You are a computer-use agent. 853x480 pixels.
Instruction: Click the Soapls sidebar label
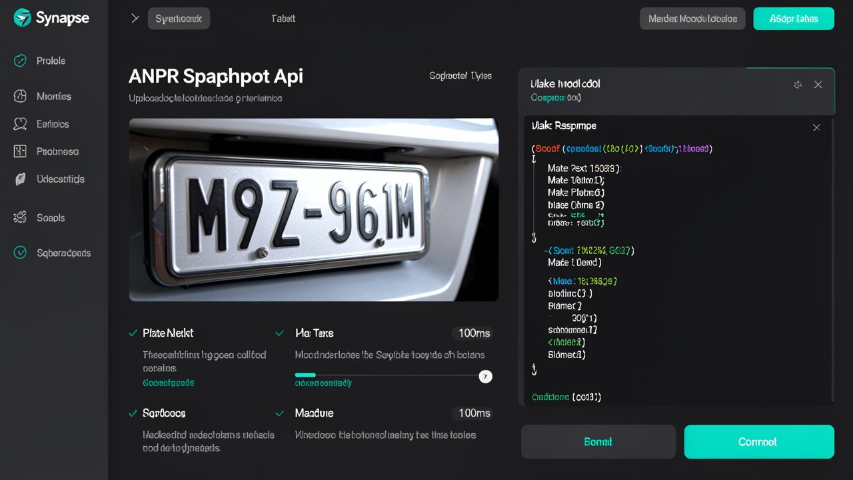[x=51, y=217]
